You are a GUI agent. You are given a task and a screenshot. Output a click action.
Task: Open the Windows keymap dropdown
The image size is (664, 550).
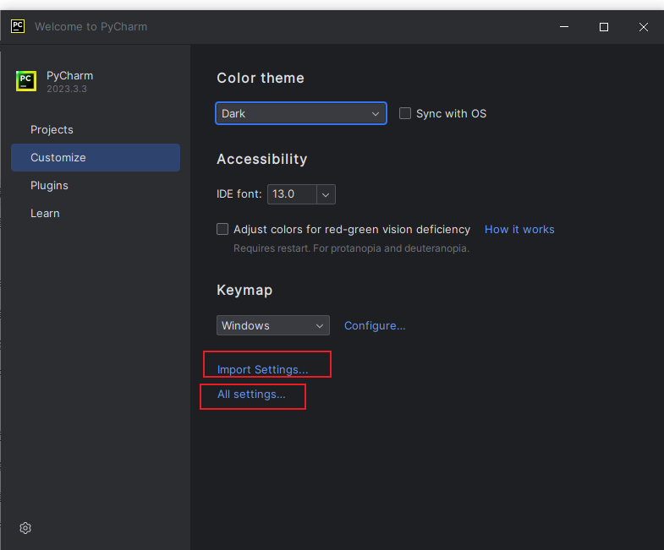tap(272, 325)
